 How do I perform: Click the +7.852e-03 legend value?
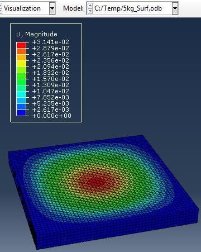[51, 97]
